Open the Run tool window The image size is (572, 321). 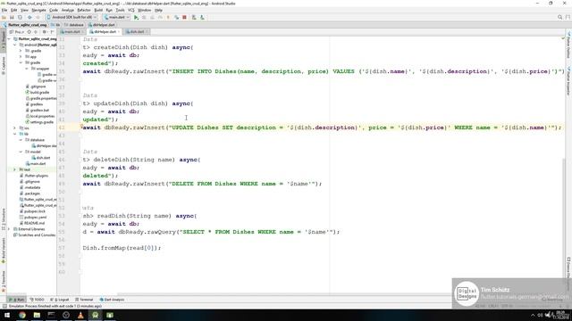pyautogui.click(x=17, y=300)
